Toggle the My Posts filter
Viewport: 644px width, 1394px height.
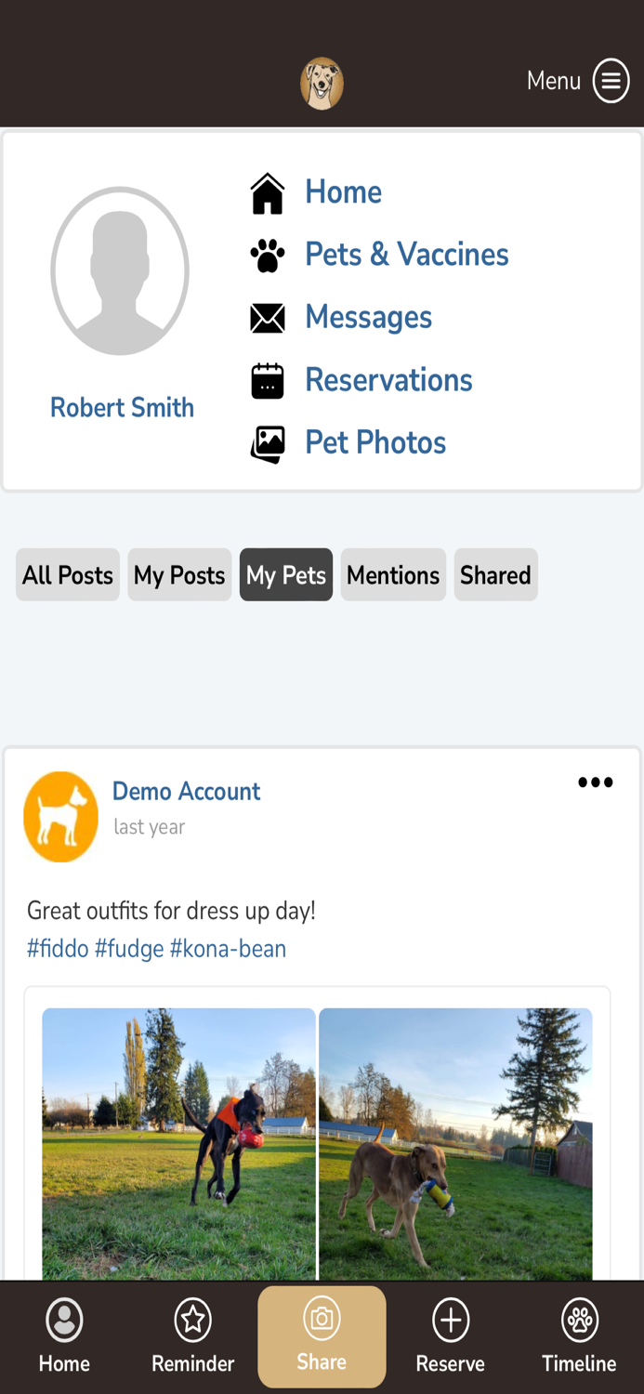(x=179, y=574)
